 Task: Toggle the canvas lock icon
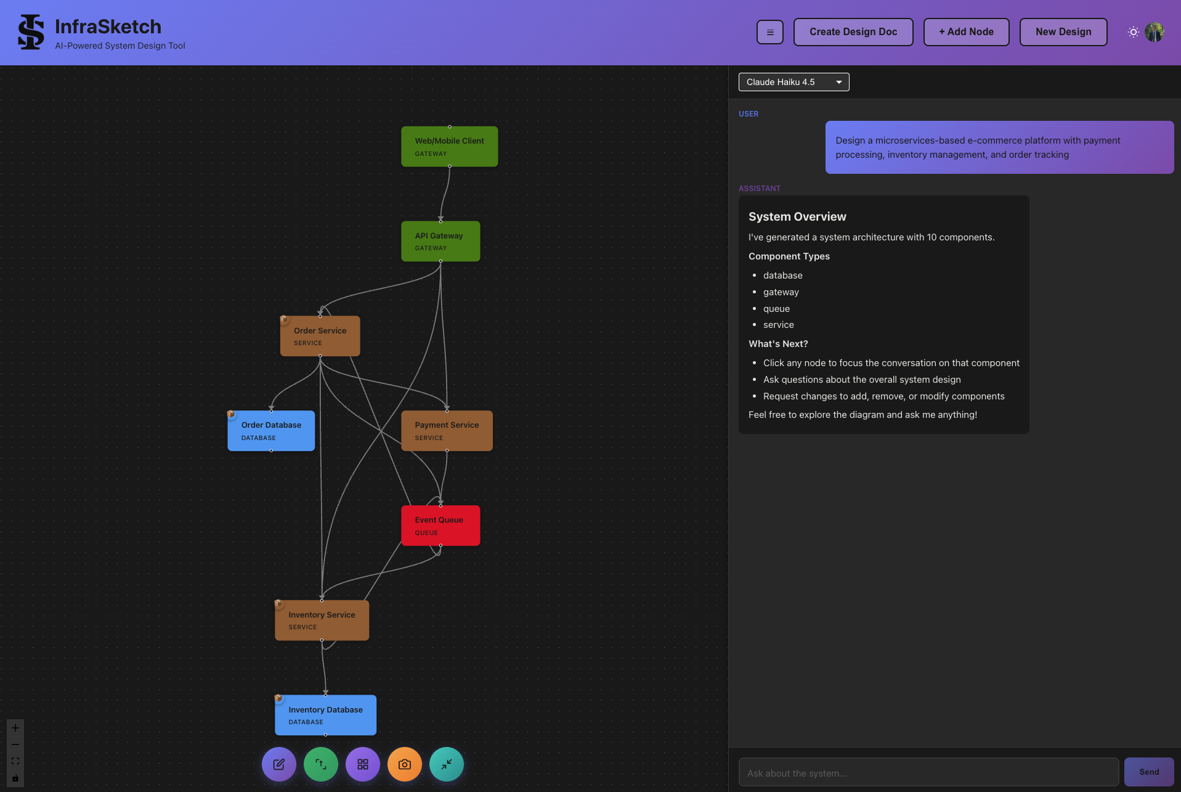(15, 778)
